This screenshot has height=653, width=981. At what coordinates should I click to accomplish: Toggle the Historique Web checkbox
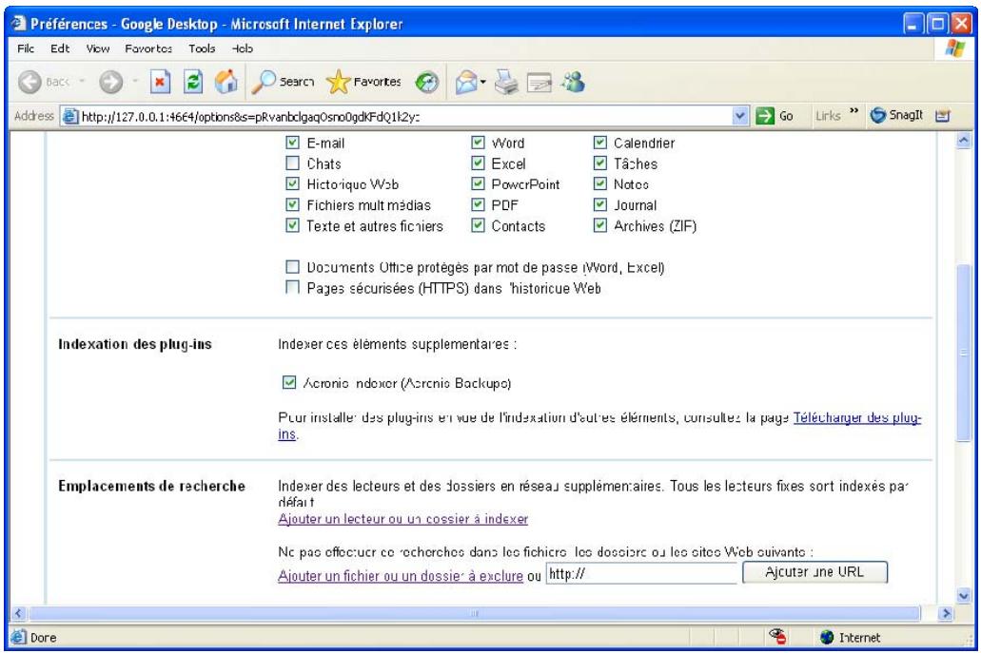tap(292, 183)
